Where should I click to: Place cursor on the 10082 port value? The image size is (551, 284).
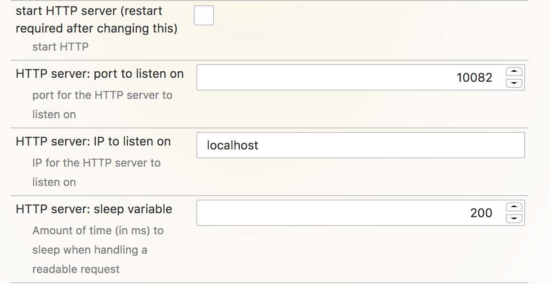point(475,78)
